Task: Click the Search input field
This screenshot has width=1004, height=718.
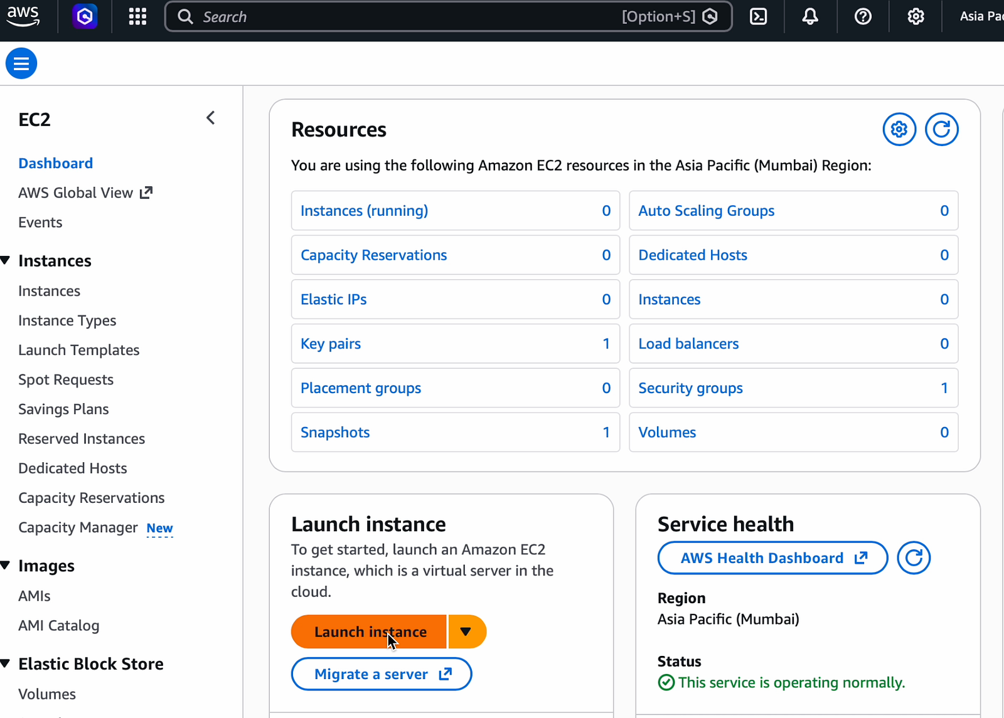Action: (x=448, y=17)
